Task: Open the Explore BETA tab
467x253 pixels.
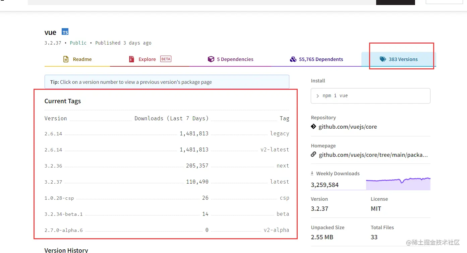Action: 148,59
